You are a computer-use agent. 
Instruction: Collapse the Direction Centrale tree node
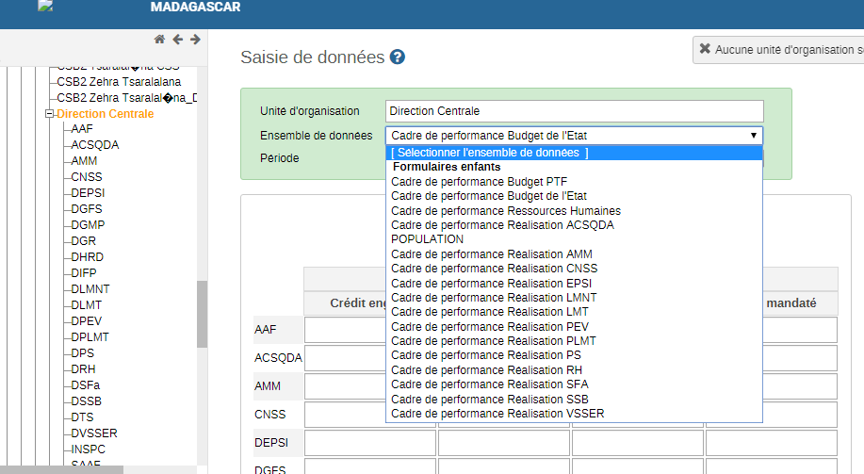tap(50, 114)
